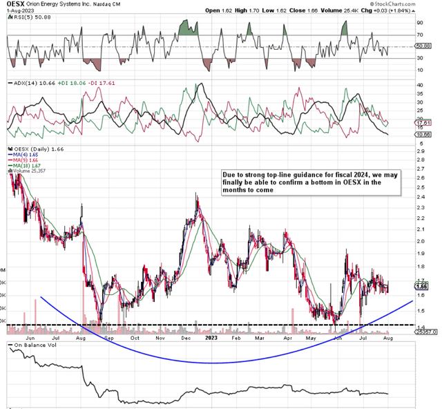Viewport: 442px width, 409px height.
Task: Click the Mar month label on the time axis
Action: pos(260,338)
